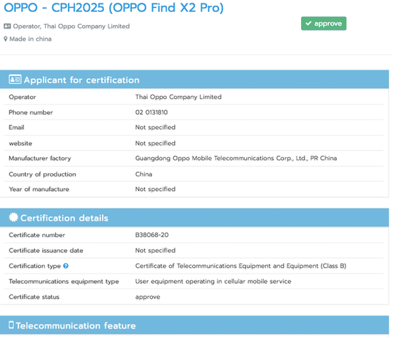This screenshot has height=337, width=393.
Task: Select the value 'Thai Oppo Company Limited' in Operator row
Action: coord(179,97)
